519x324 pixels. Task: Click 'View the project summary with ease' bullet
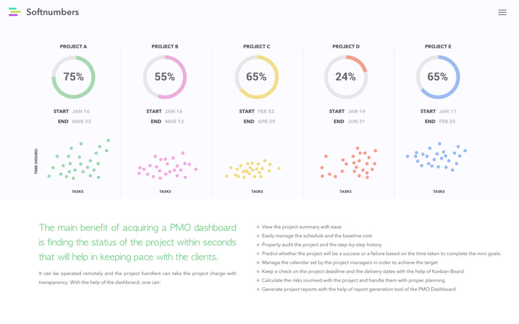click(x=302, y=227)
